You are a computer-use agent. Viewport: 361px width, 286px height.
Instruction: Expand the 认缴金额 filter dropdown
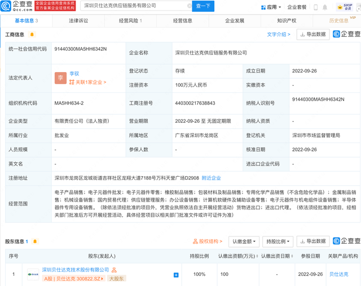(x=245, y=242)
